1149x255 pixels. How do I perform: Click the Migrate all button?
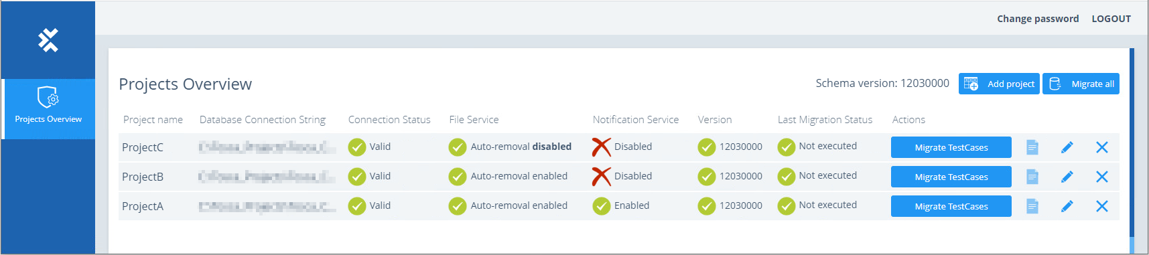1081,84
